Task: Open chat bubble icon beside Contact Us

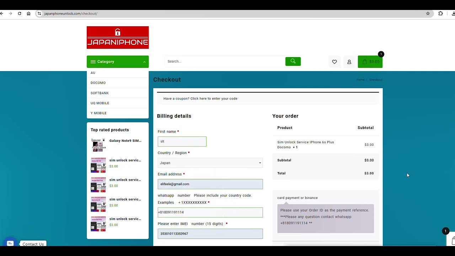Action: 10,244
